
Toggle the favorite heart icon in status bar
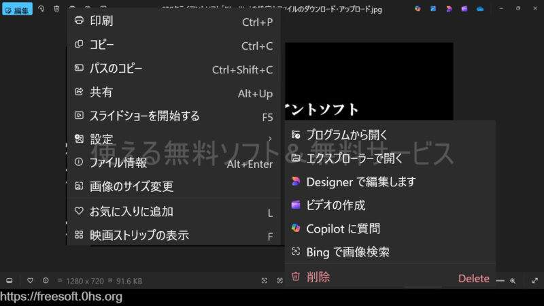pos(30,280)
